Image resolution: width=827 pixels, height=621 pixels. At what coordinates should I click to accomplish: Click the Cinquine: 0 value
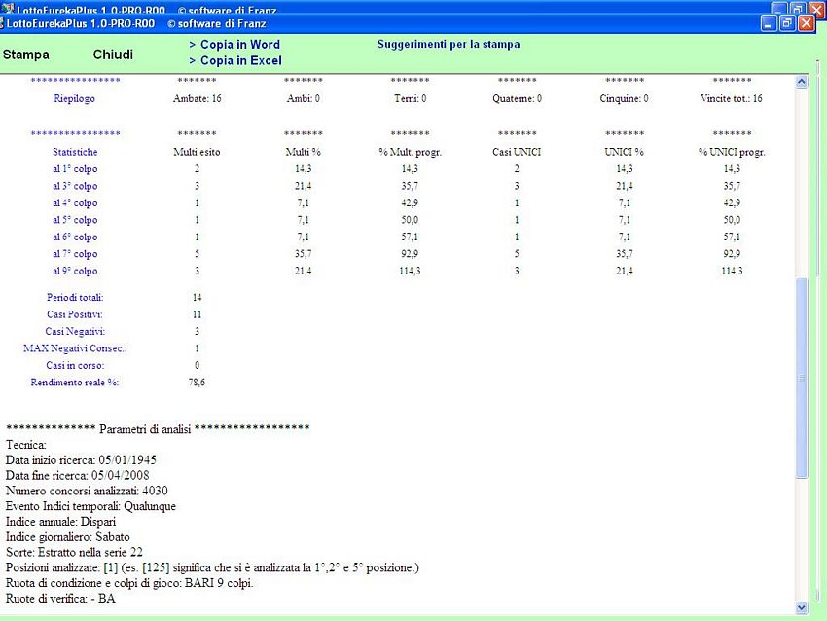click(x=625, y=98)
